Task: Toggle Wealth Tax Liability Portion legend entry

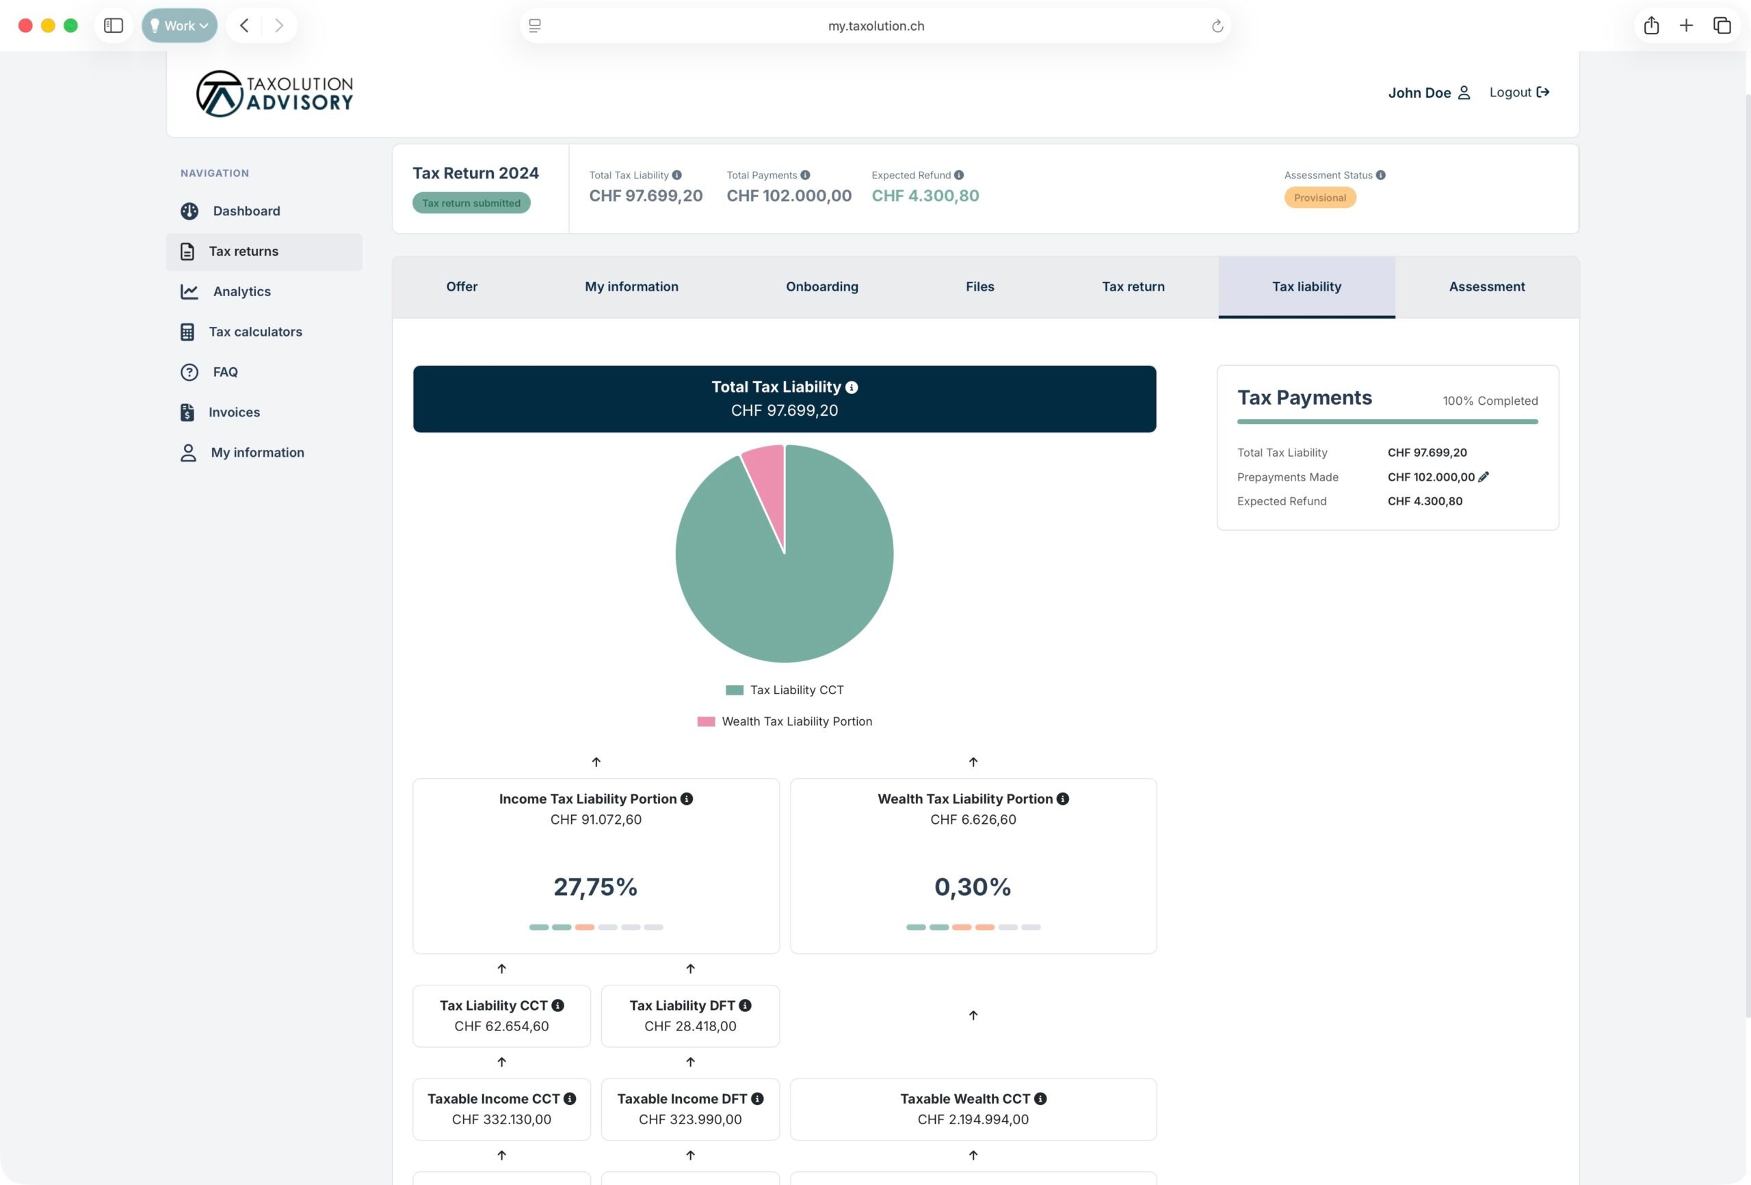Action: click(785, 721)
